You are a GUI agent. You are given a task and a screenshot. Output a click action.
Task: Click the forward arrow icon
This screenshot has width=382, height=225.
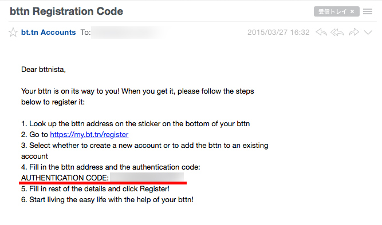(x=354, y=32)
